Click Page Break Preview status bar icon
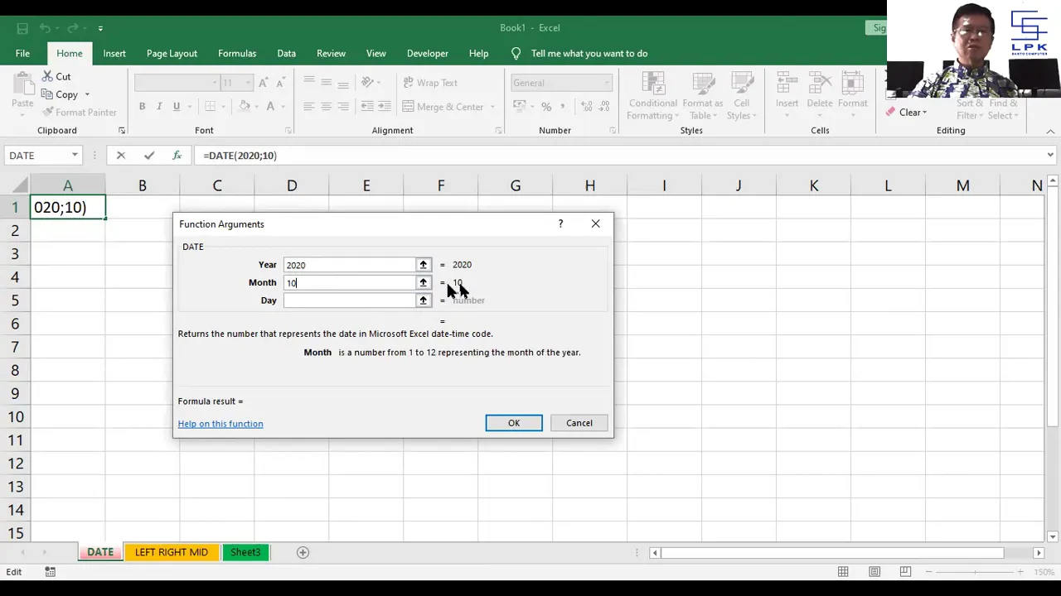 pos(905,572)
